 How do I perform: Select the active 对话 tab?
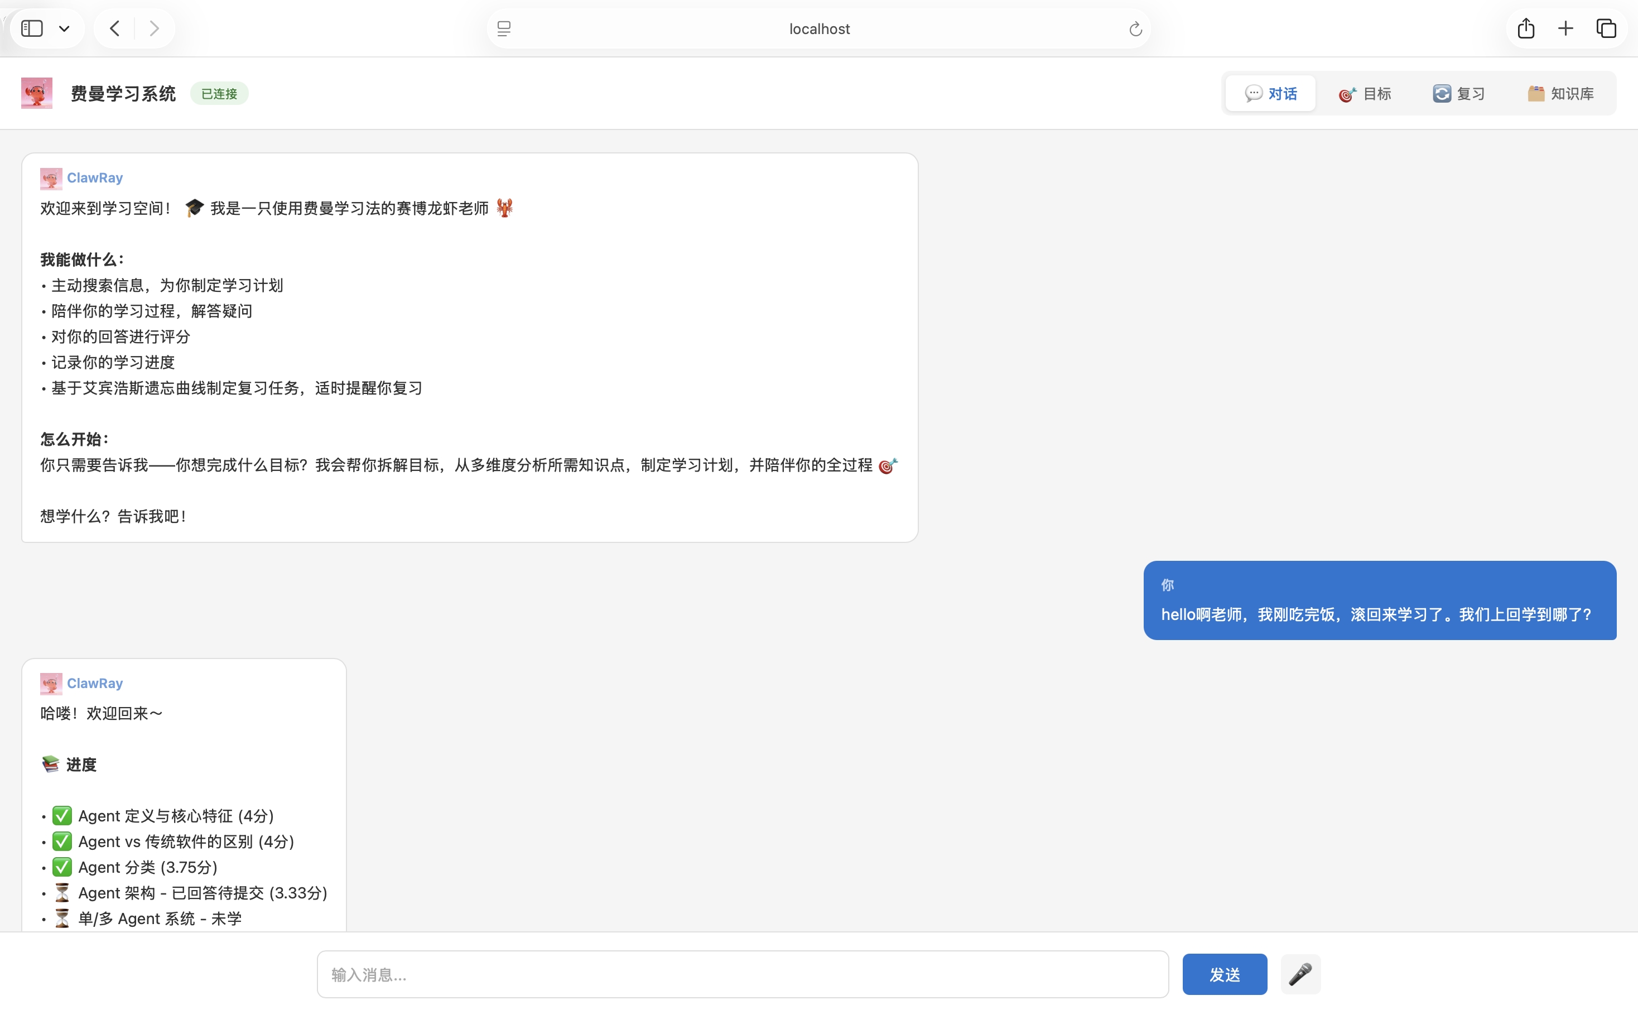(1271, 93)
